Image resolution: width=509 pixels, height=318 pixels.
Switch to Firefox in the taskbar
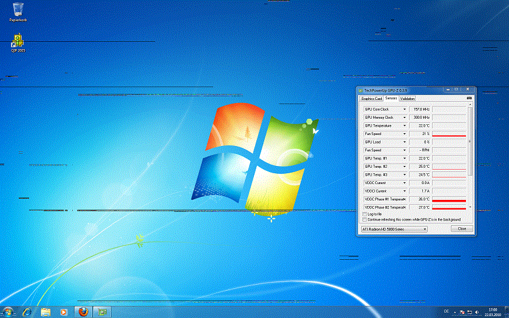pyautogui.click(x=84, y=312)
